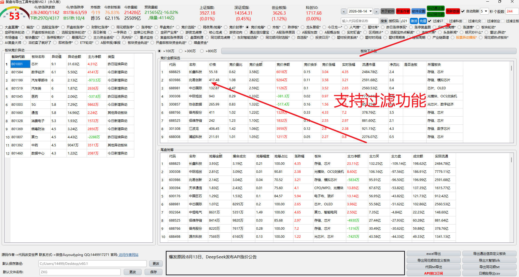Click the red 联系作者 button

(403, 11)
